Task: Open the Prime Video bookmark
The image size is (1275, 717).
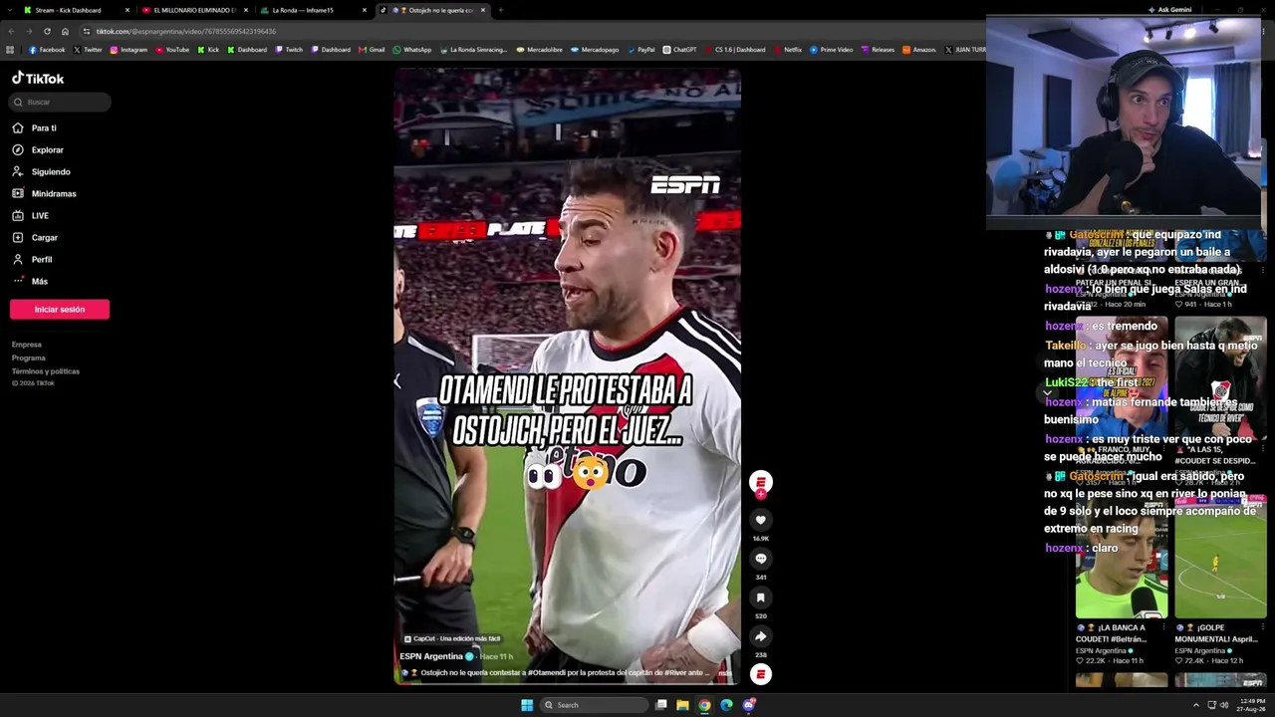Action: [831, 50]
